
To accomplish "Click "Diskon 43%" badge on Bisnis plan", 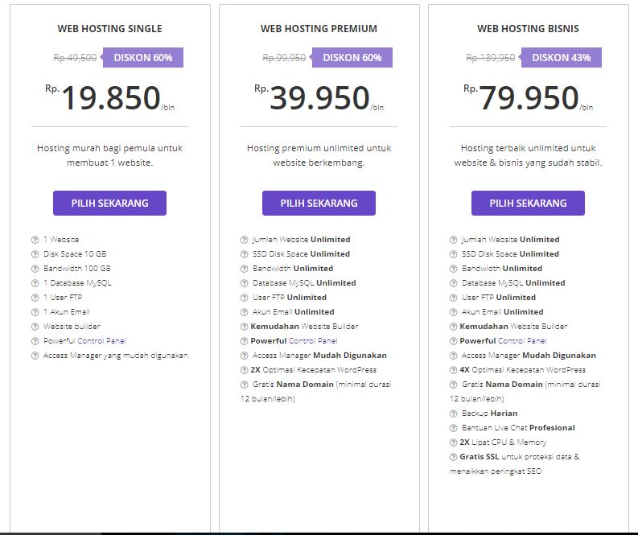I will click(561, 58).
